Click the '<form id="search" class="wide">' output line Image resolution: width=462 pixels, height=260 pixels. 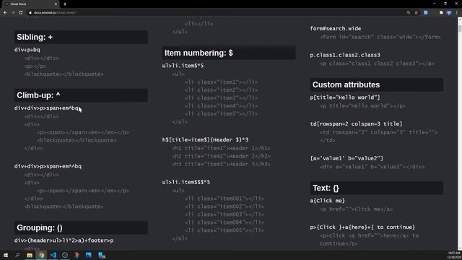(380, 37)
